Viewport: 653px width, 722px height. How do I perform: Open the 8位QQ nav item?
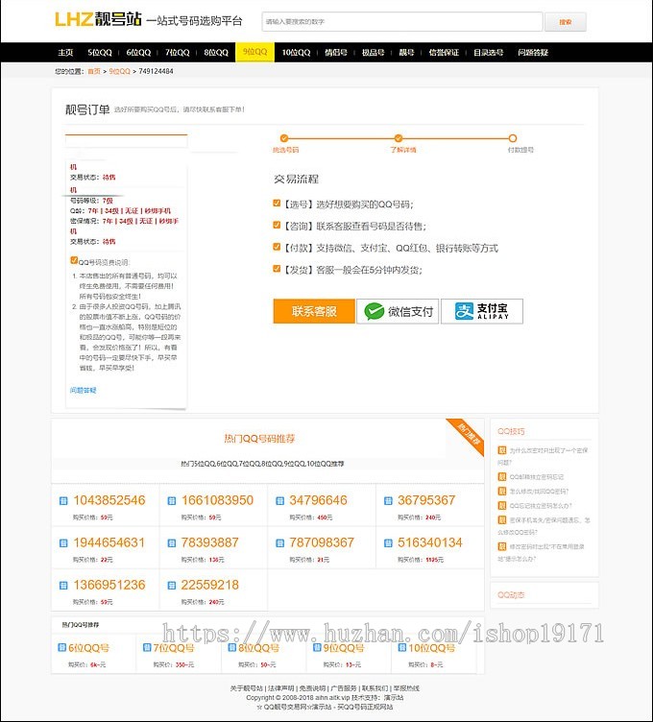216,53
